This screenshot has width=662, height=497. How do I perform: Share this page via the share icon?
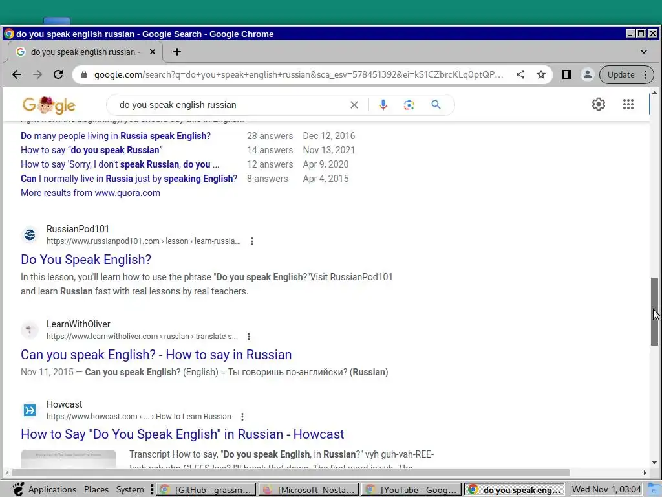[x=520, y=75]
